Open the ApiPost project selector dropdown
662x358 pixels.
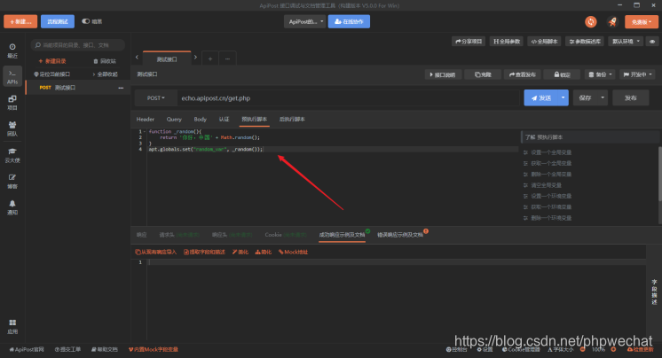[305, 21]
